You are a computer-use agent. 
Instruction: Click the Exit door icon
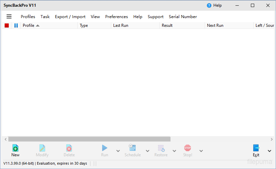coord(256,148)
